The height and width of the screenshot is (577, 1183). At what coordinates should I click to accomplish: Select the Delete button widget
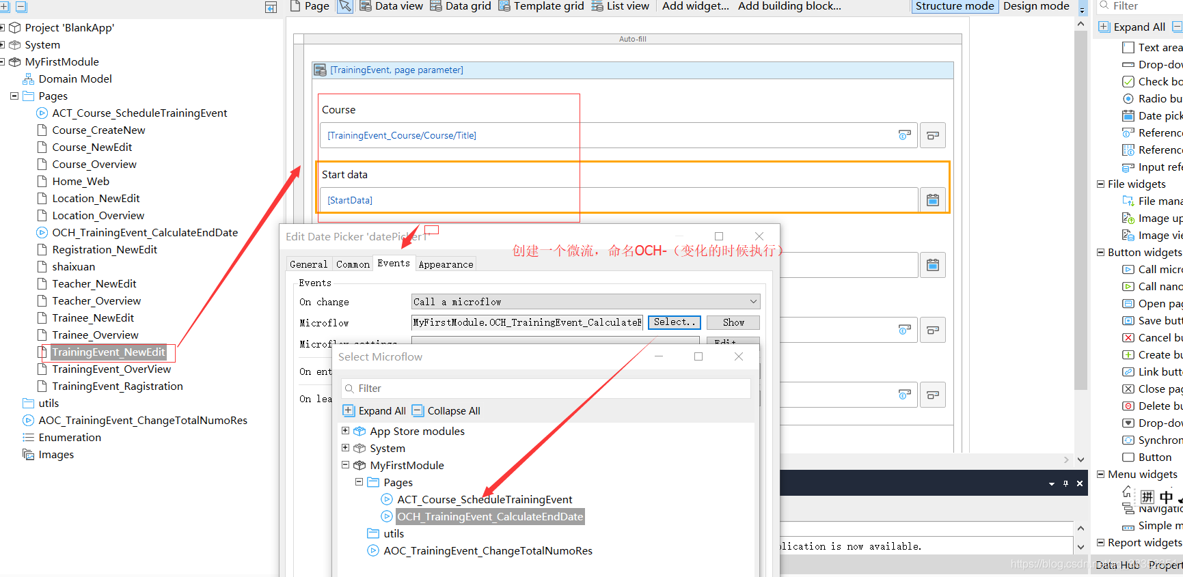point(1152,406)
